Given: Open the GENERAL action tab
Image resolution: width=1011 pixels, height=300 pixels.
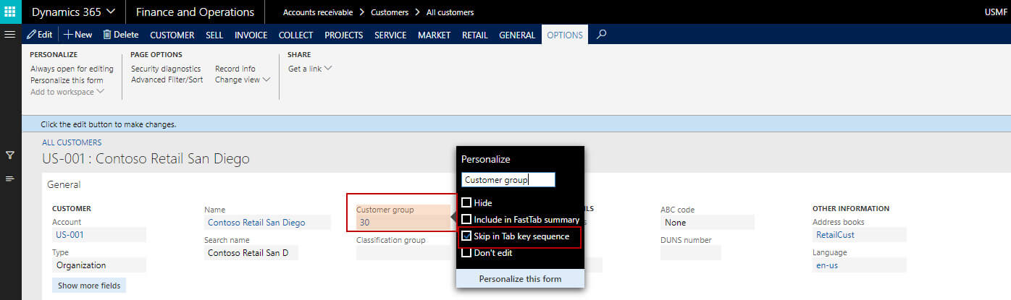Looking at the screenshot, I should 517,35.
